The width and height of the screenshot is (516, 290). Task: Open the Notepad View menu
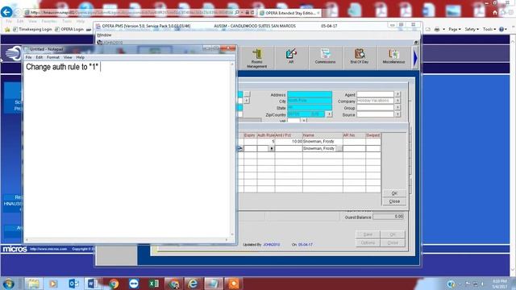tap(68, 57)
